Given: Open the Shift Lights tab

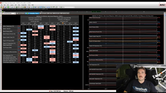Looking at the screenshot, I should pyautogui.click(x=57, y=13).
